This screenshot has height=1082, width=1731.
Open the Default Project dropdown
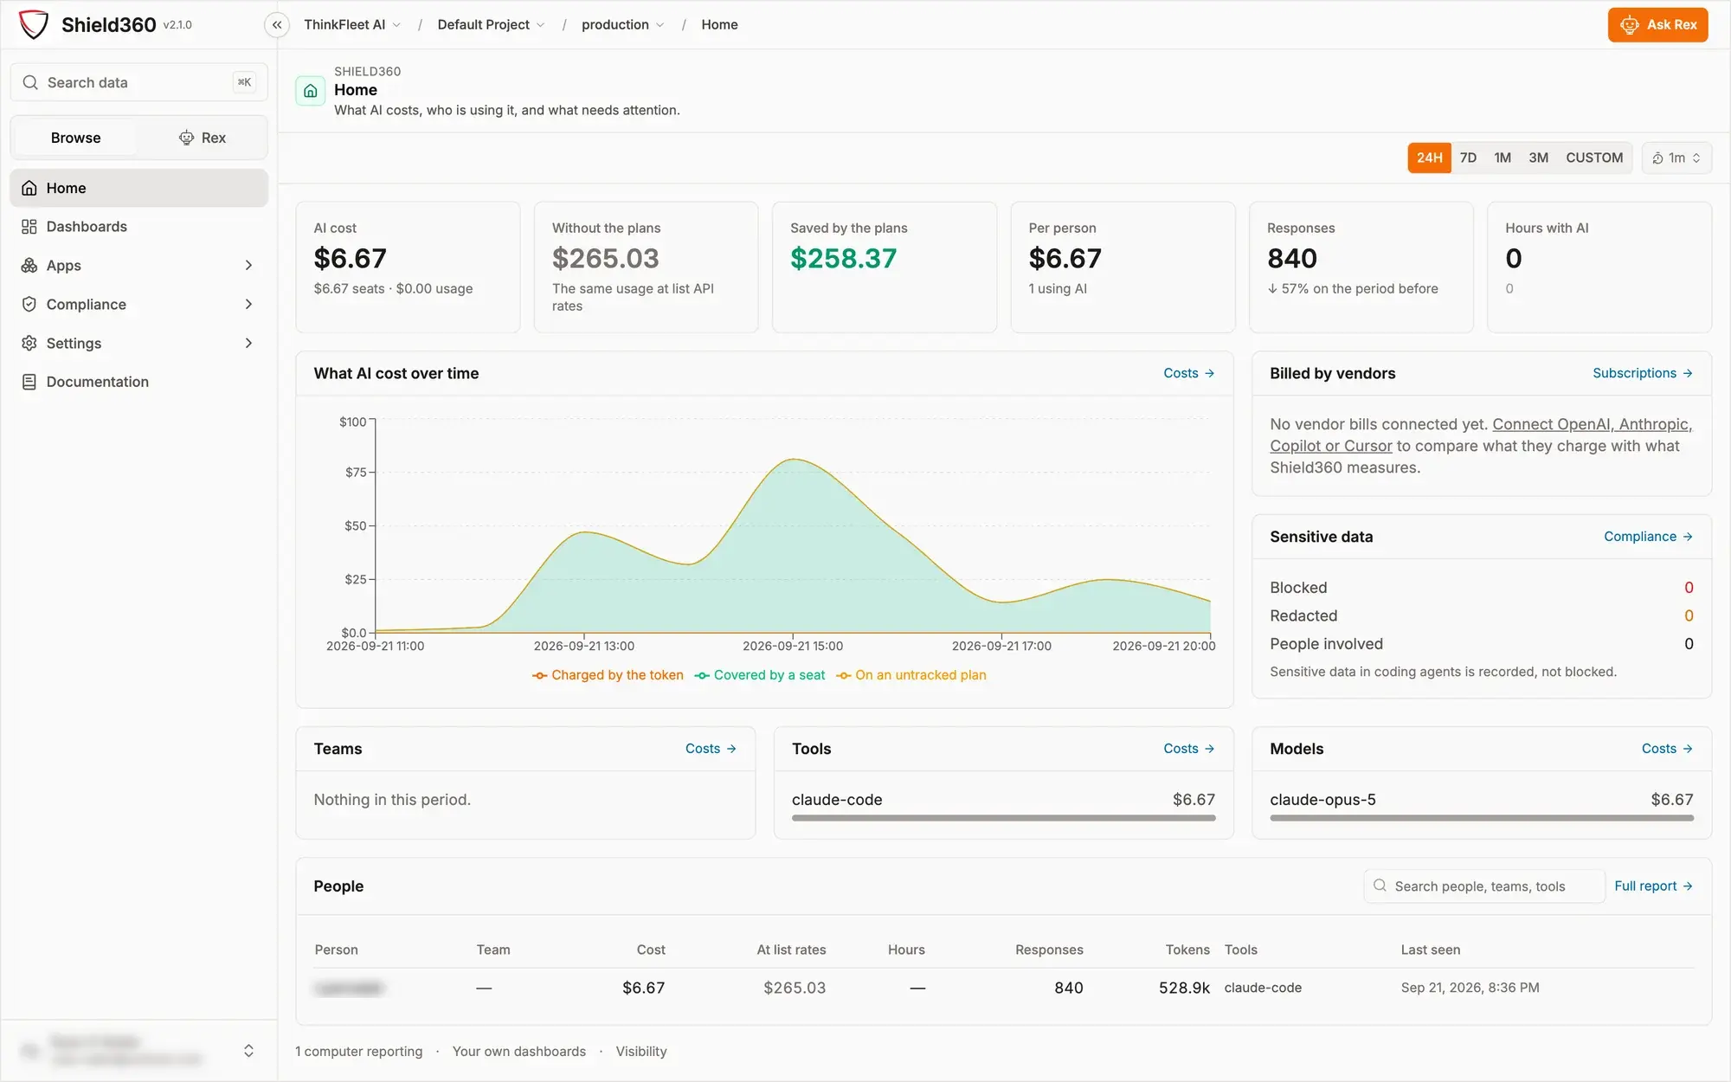(491, 24)
